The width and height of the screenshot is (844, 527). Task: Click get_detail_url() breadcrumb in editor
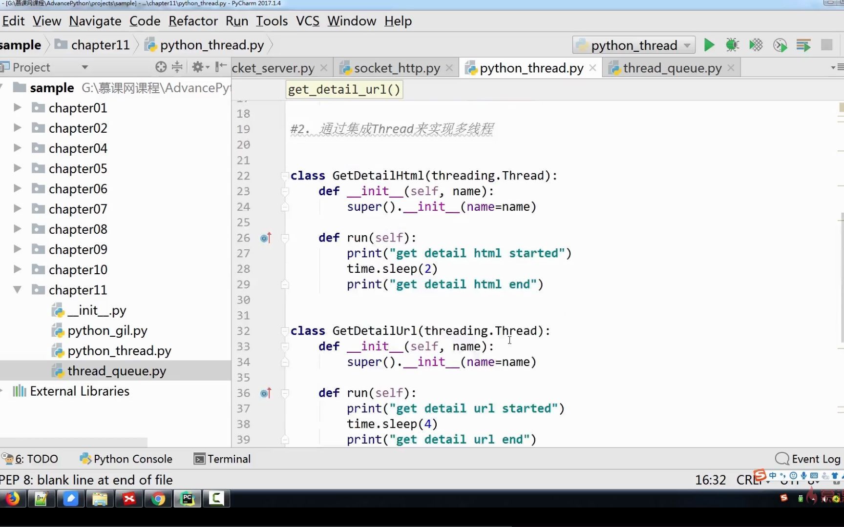(x=344, y=90)
